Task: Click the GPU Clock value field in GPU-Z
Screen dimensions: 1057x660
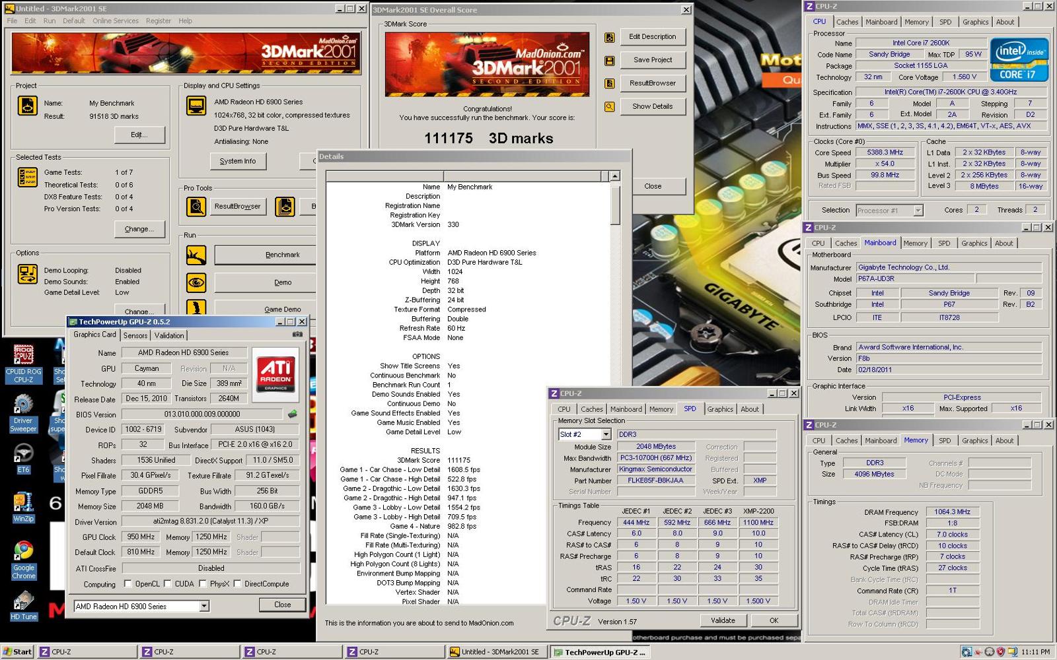Action: tap(141, 537)
